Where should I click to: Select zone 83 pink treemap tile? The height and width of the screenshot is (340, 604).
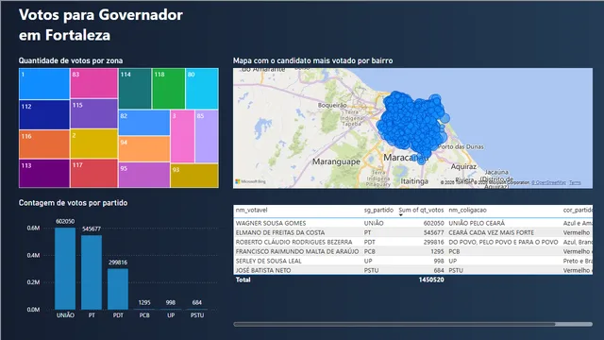[x=94, y=83]
